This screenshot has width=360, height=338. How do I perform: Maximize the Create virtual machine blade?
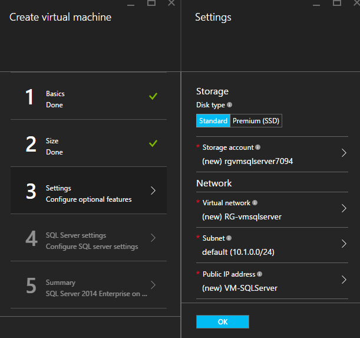(151, 3)
